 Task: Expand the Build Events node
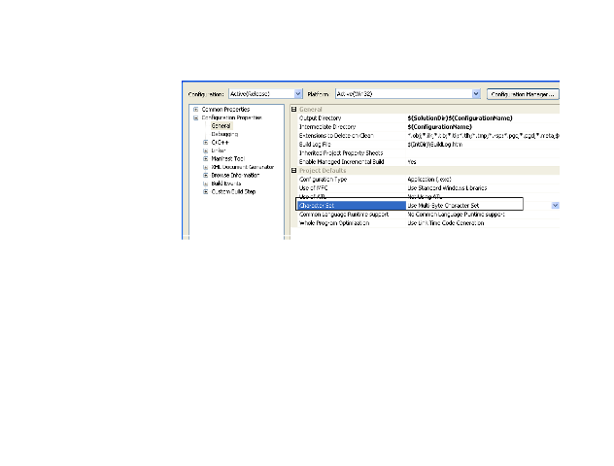pyautogui.click(x=206, y=183)
